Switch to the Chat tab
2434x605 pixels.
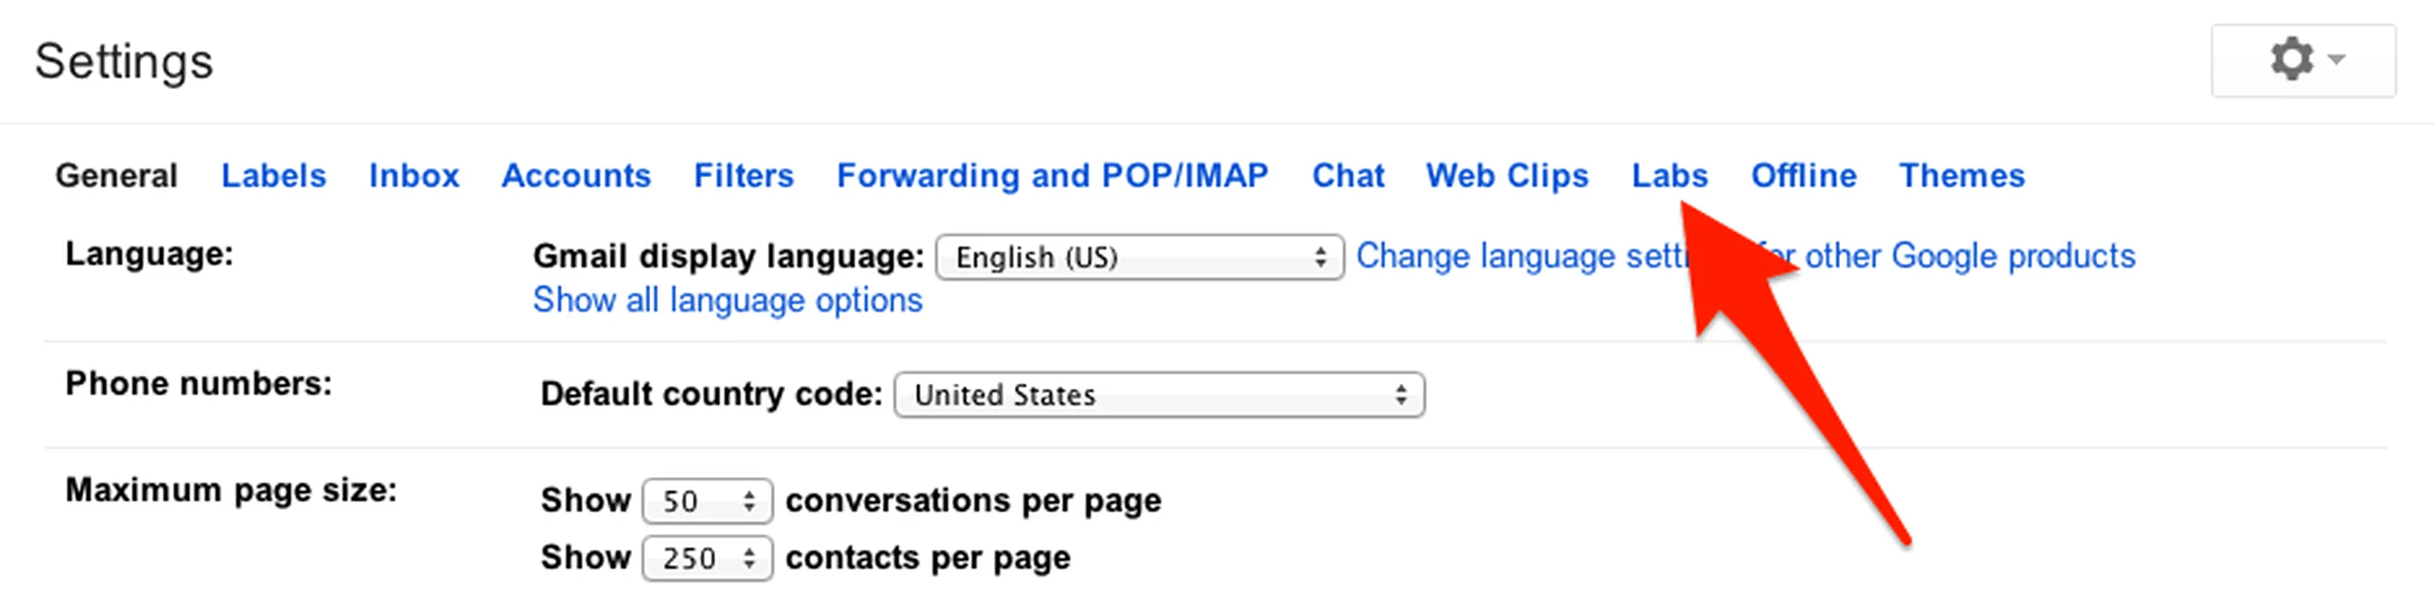pyautogui.click(x=1347, y=175)
